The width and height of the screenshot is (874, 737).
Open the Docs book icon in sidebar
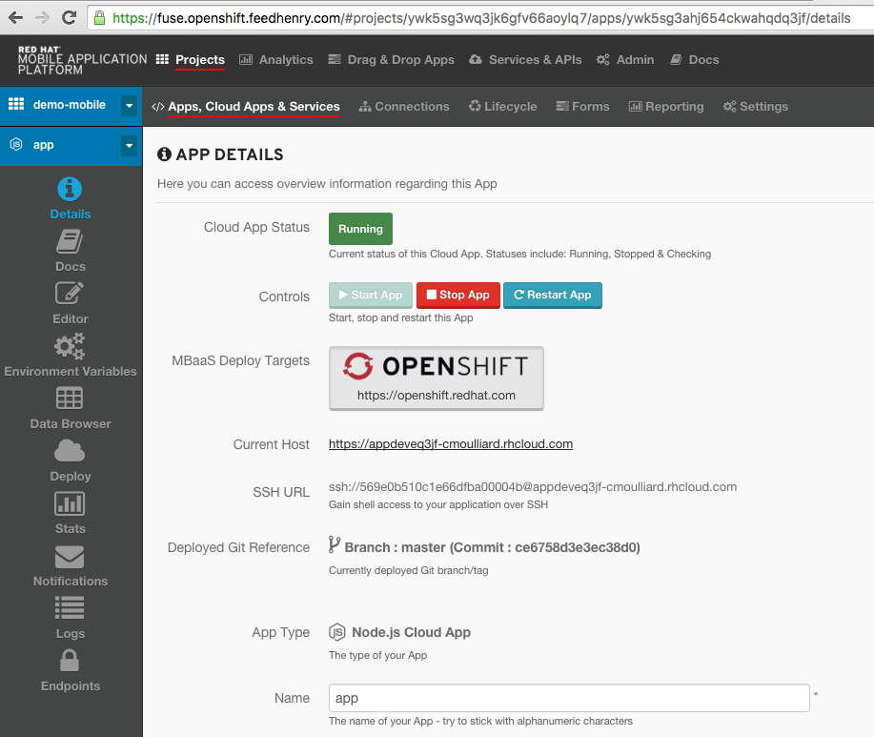pyautogui.click(x=70, y=242)
